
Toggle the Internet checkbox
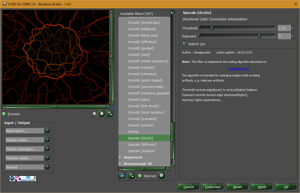point(140,176)
